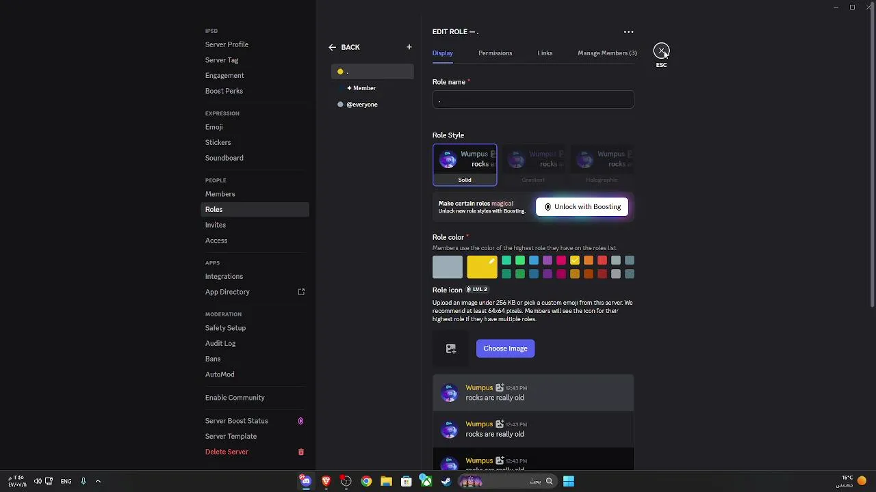Open the Xbox app from the taskbar
The height and width of the screenshot is (492, 876).
click(426, 481)
